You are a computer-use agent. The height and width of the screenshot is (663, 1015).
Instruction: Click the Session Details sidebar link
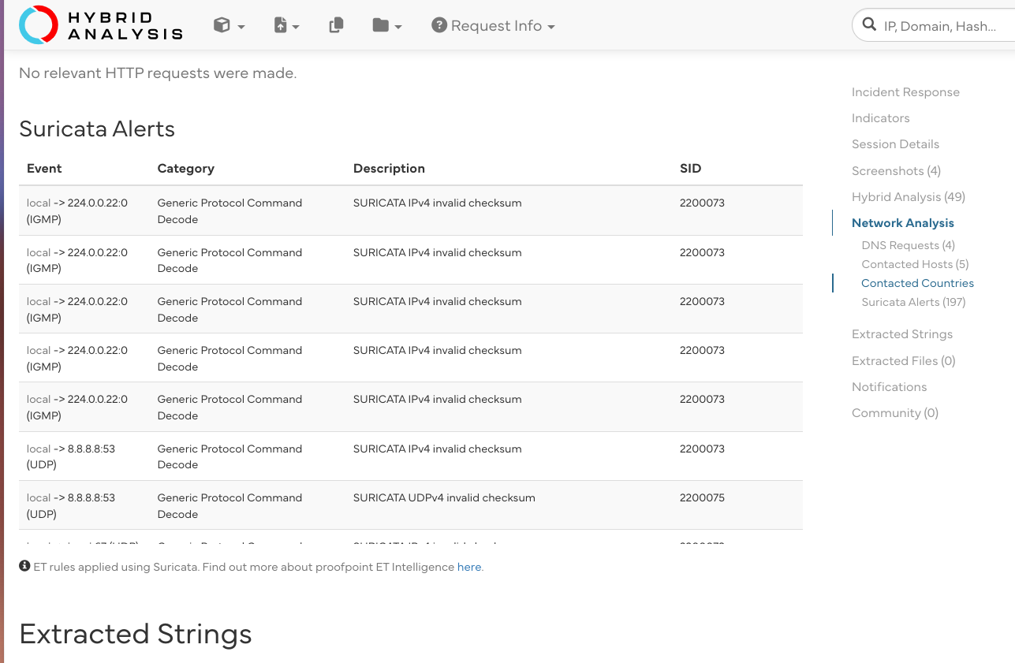895,144
